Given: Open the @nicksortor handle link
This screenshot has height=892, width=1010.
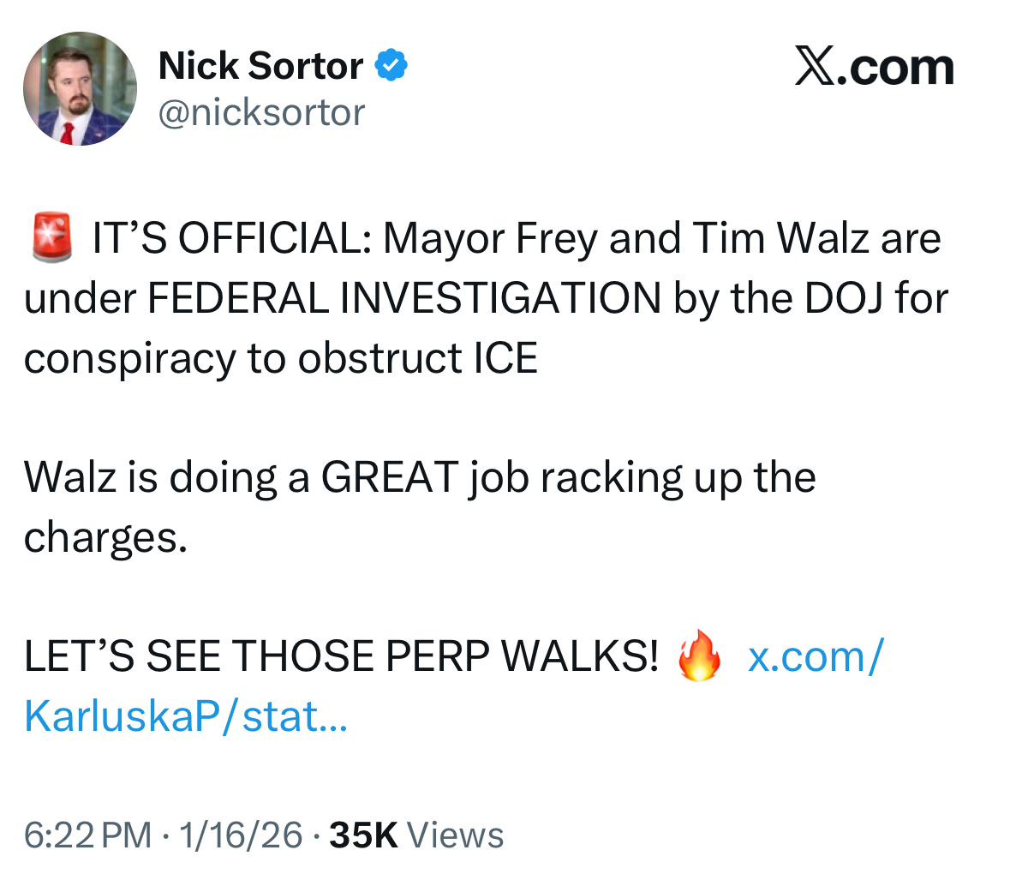Looking at the screenshot, I should click(x=261, y=112).
